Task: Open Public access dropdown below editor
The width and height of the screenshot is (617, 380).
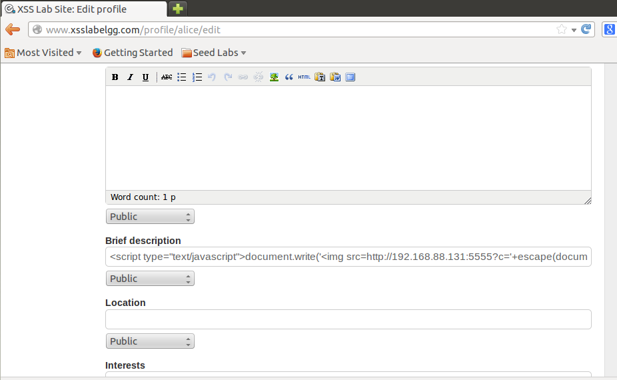Action: click(150, 217)
